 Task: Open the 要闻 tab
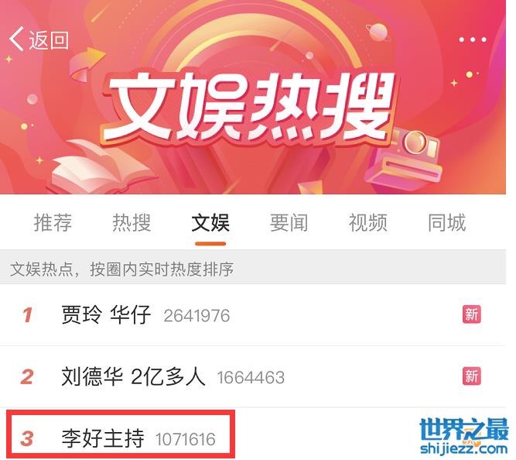[x=289, y=222]
